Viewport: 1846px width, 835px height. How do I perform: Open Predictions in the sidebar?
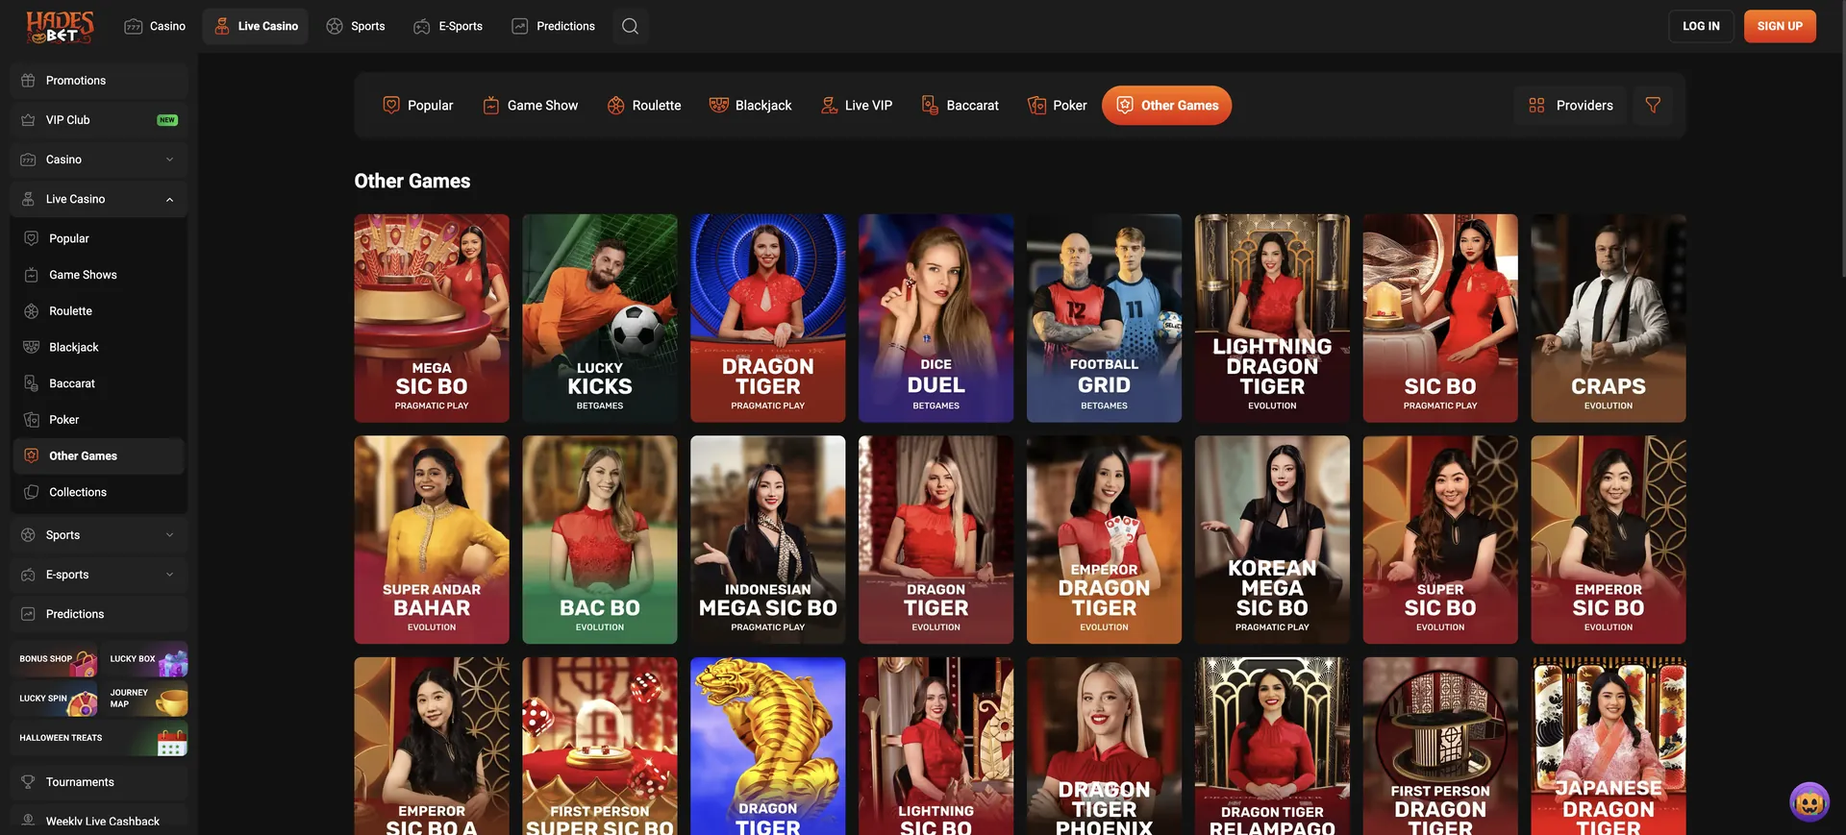pyautogui.click(x=99, y=614)
